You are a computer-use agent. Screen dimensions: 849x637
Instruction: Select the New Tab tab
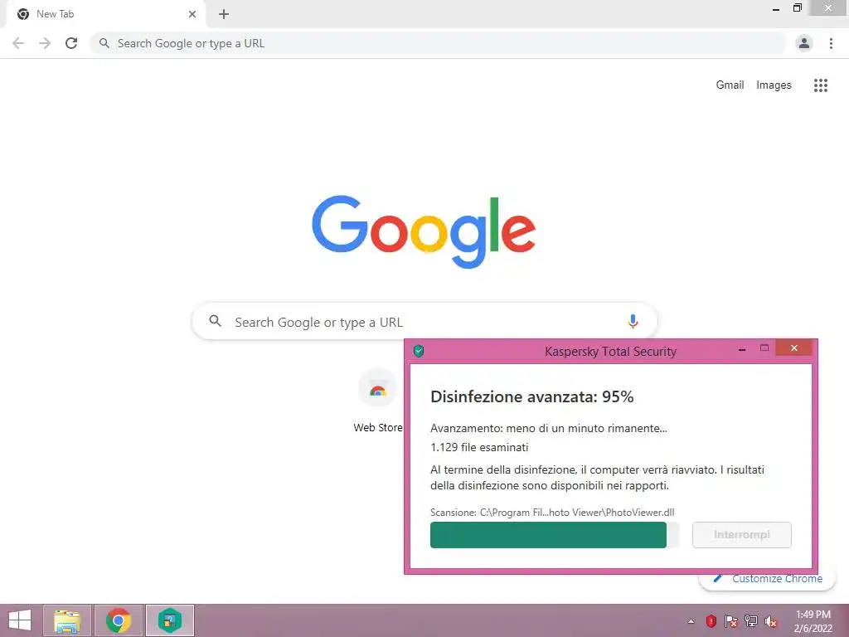[105, 14]
